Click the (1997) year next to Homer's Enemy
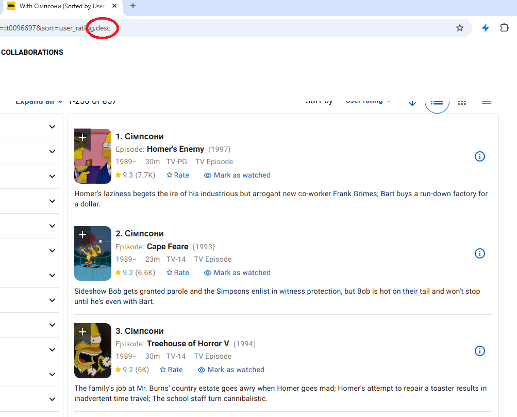 pos(219,149)
